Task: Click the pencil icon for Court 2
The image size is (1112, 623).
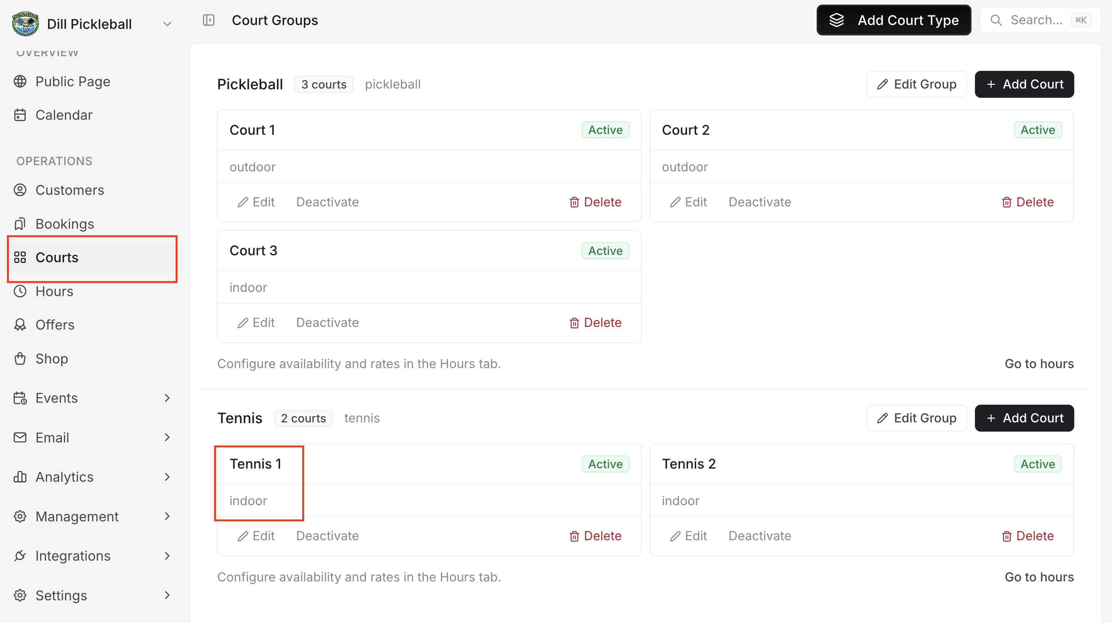Action: click(675, 202)
